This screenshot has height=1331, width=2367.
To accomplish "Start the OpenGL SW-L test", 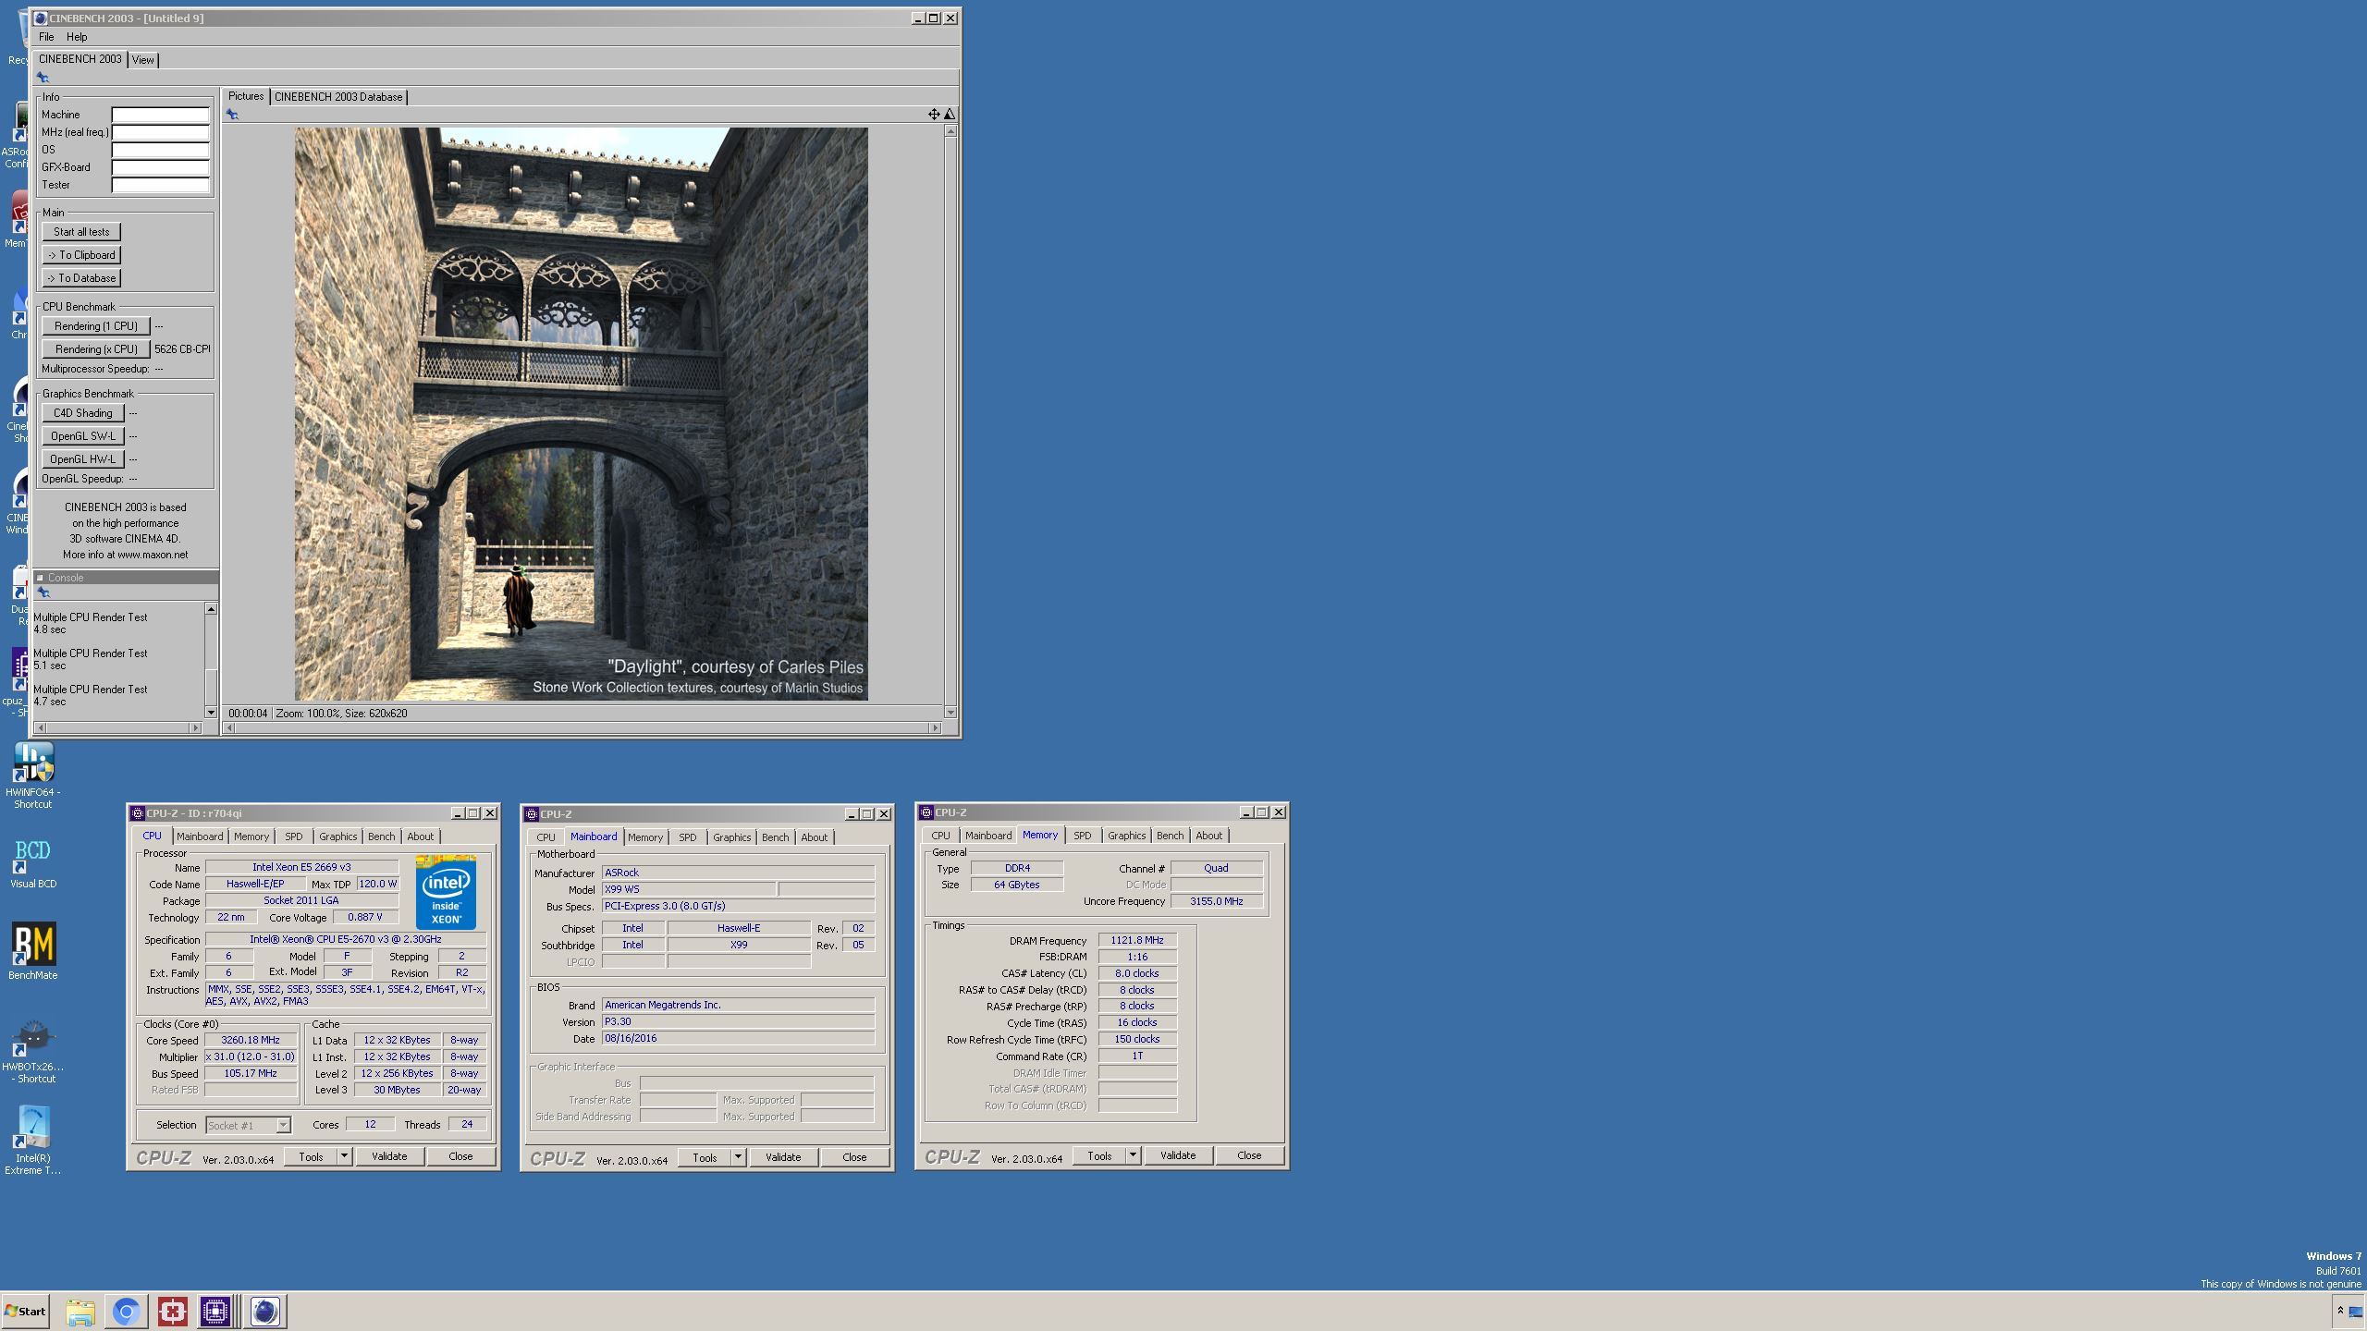I will (83, 436).
